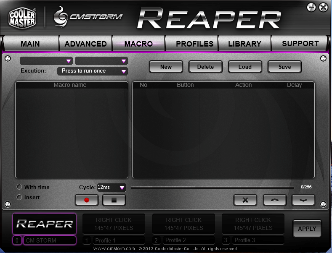The width and height of the screenshot is (332, 253).
Task: Click the 0/256 step counter
Action: coord(306,187)
